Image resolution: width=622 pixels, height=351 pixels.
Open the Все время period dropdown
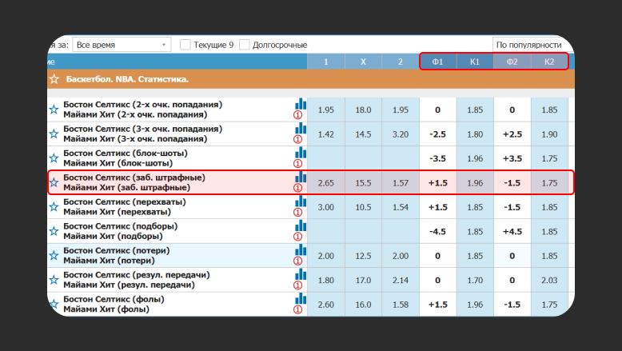pyautogui.click(x=121, y=45)
